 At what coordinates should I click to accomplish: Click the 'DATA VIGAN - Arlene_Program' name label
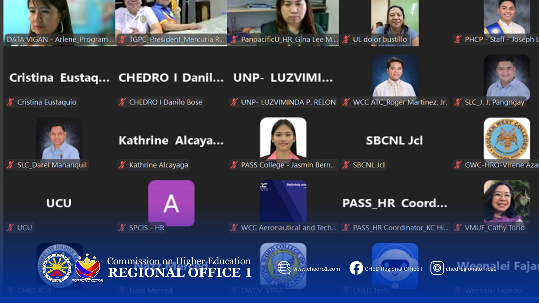(x=60, y=40)
